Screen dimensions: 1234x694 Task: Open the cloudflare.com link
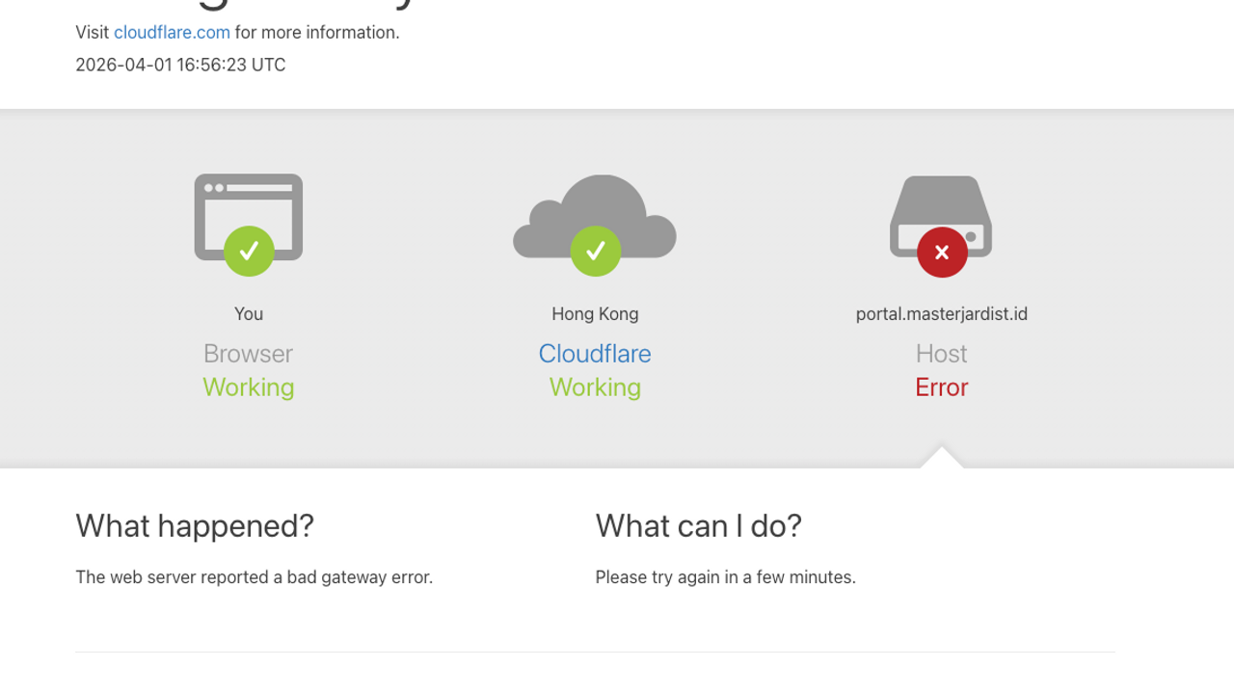click(x=172, y=33)
